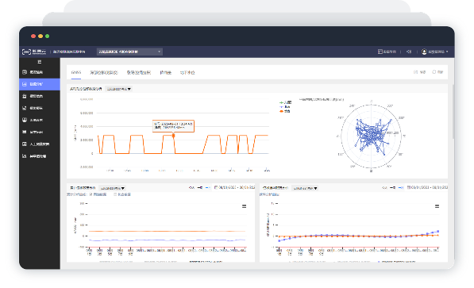Open the last sidebar item with line-chart icon
Image resolution: width=474 pixels, height=288 pixels.
[x=39, y=156]
